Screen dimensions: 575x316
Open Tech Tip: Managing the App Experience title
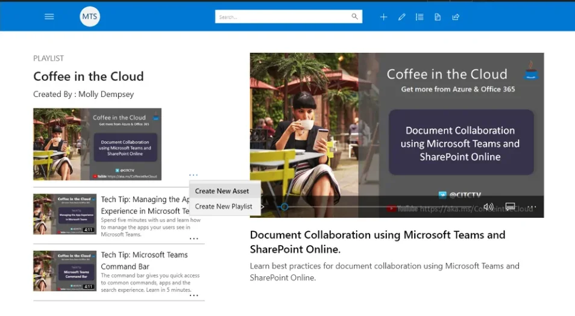(146, 205)
